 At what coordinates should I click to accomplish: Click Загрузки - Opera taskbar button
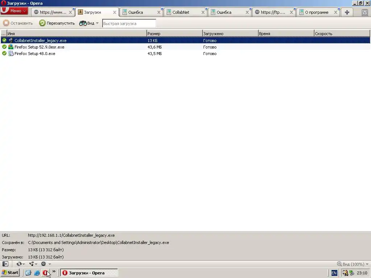[x=89, y=273]
